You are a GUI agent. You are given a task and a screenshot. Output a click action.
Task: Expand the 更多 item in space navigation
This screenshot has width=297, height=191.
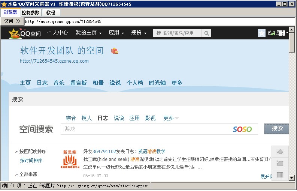tap(177, 83)
